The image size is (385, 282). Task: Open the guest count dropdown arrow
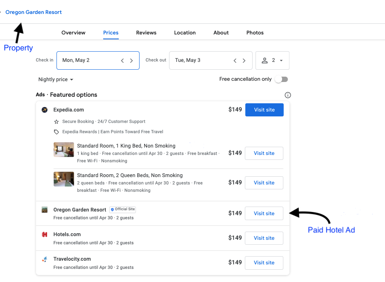[281, 60]
